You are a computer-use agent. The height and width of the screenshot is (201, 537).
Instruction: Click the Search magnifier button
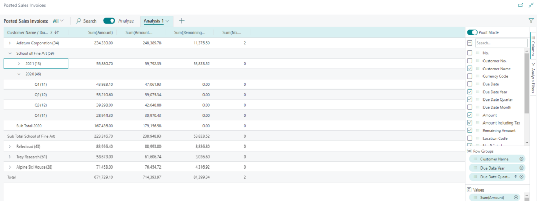click(86, 21)
